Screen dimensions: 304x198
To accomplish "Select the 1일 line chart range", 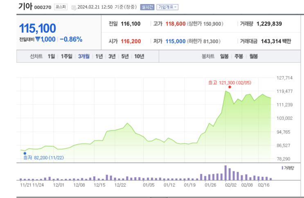I will click(x=52, y=56).
